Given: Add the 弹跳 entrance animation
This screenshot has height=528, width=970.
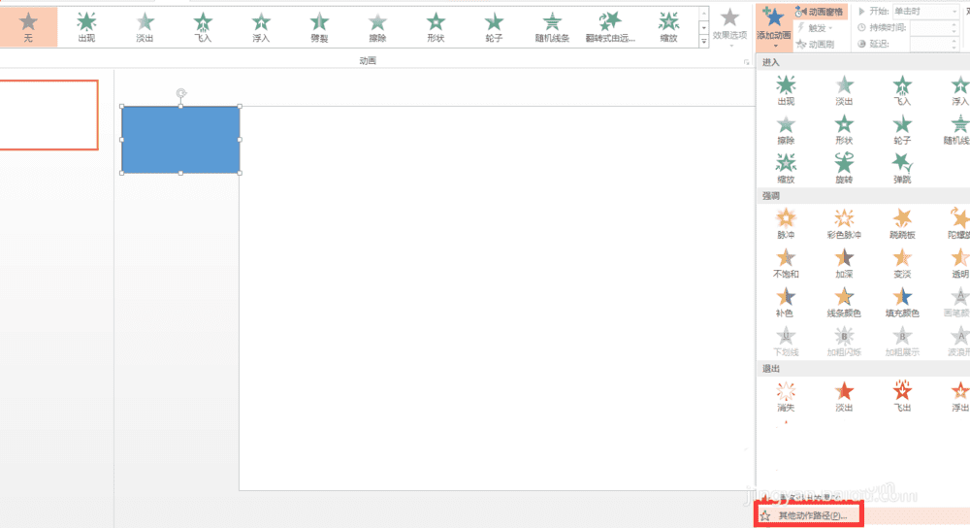Looking at the screenshot, I should pos(902,168).
